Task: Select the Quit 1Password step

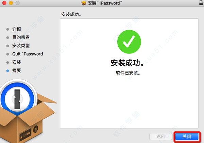Action: coord(28,54)
